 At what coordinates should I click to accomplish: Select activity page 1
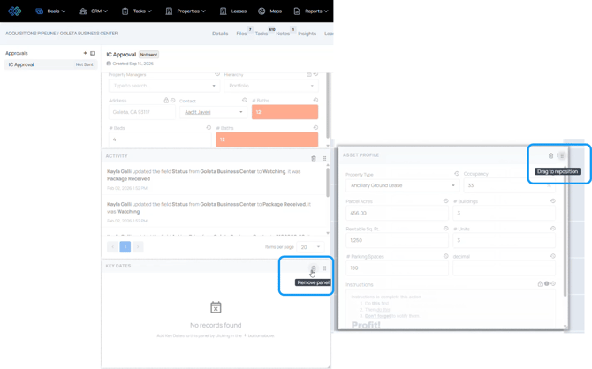pyautogui.click(x=125, y=247)
